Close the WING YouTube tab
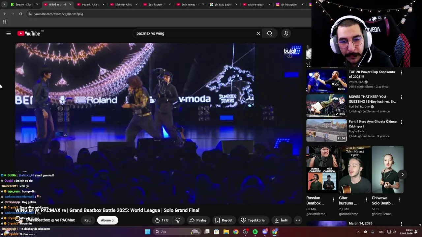Viewport: 422px width, 237px height. [70, 5]
